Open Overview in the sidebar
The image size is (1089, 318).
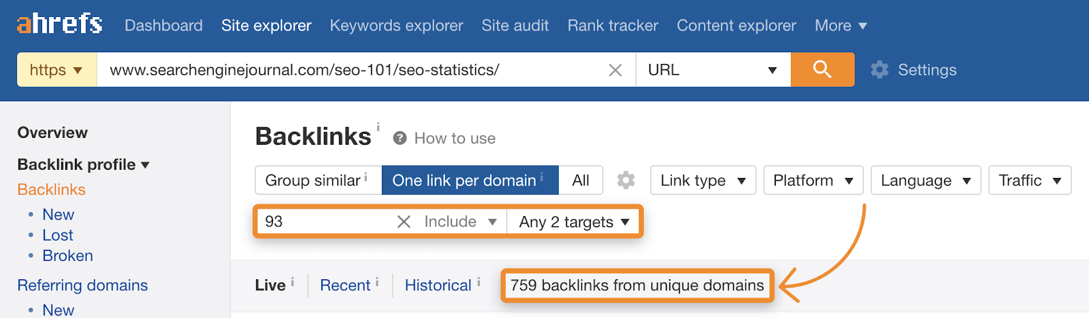point(52,132)
